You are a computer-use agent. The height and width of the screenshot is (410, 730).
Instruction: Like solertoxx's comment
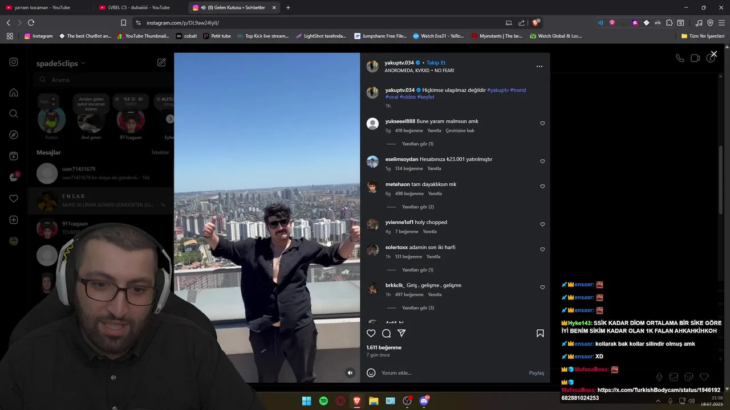(542, 249)
